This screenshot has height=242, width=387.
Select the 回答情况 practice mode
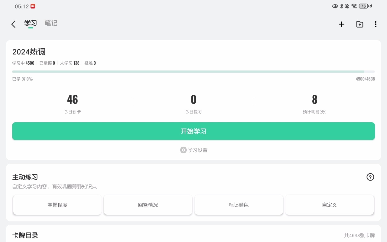click(x=148, y=205)
